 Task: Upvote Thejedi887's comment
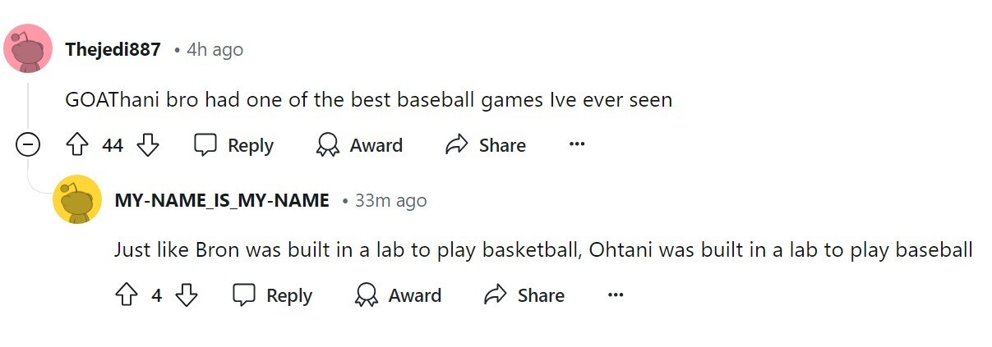tap(76, 145)
